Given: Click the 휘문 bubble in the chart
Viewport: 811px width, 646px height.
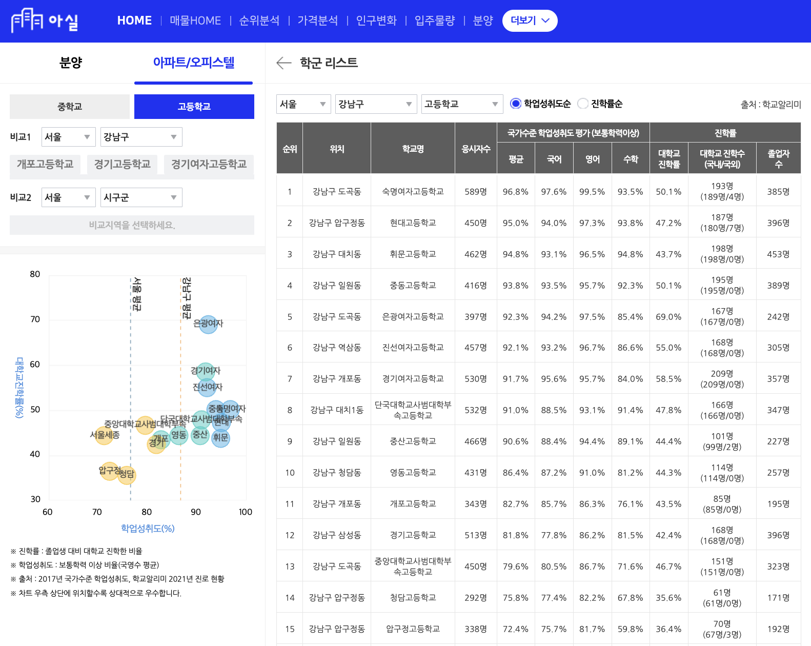Looking at the screenshot, I should (x=220, y=438).
